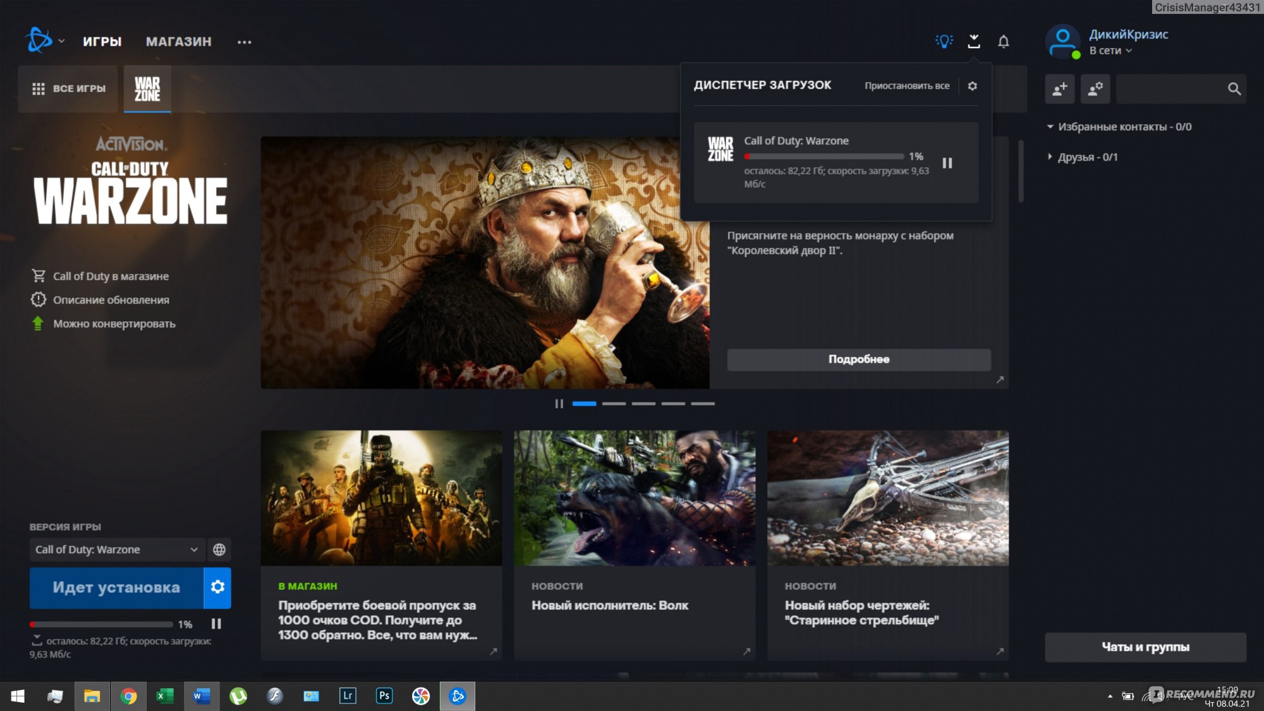1264x711 pixels.
Task: Open the three-dots more menu
Action: [245, 42]
